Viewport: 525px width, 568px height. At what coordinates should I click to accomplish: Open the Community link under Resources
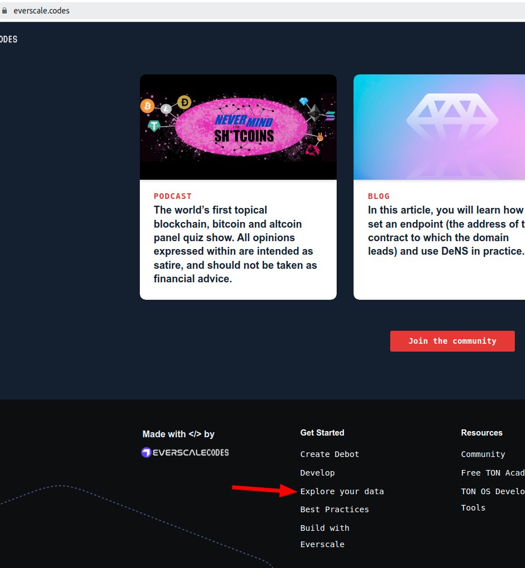point(483,454)
